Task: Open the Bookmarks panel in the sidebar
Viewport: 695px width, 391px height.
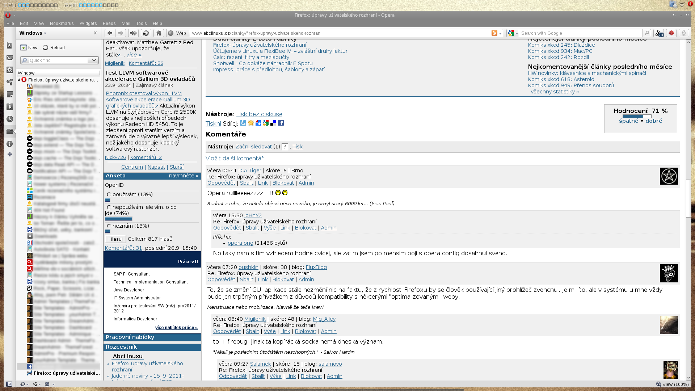Action: pos(10,46)
